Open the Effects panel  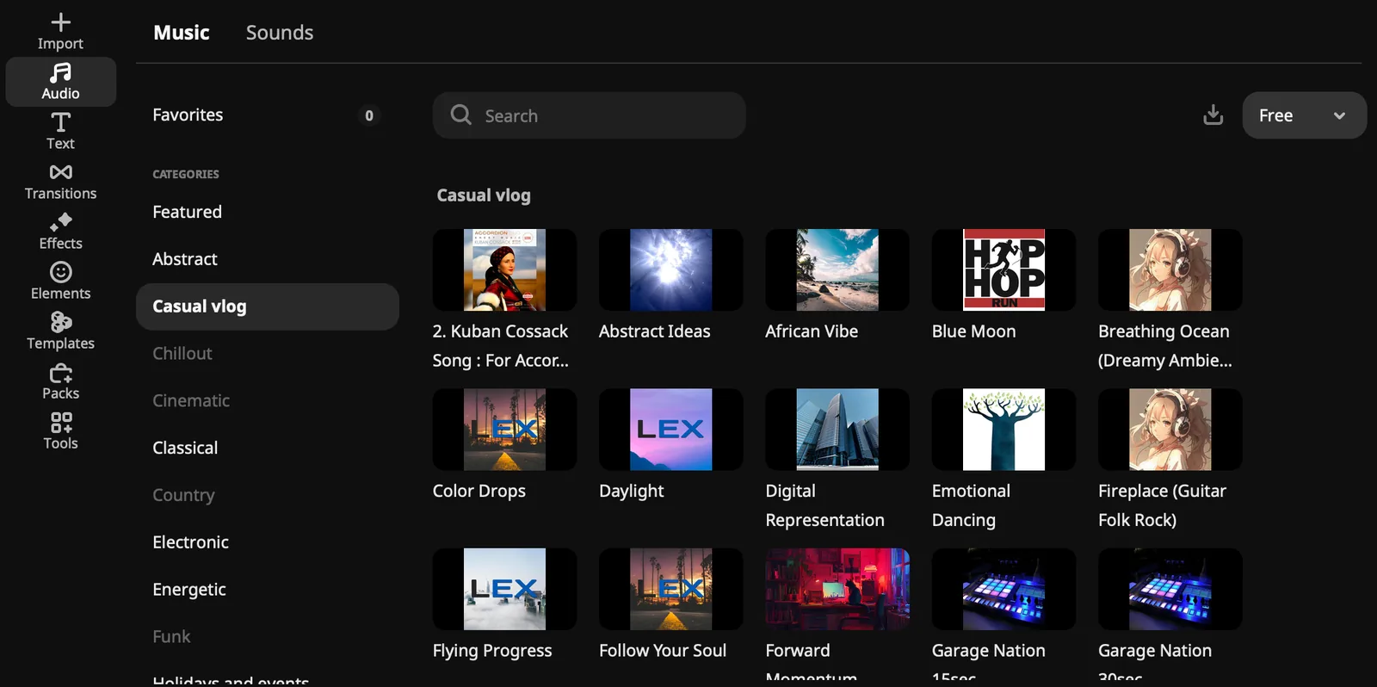60,232
